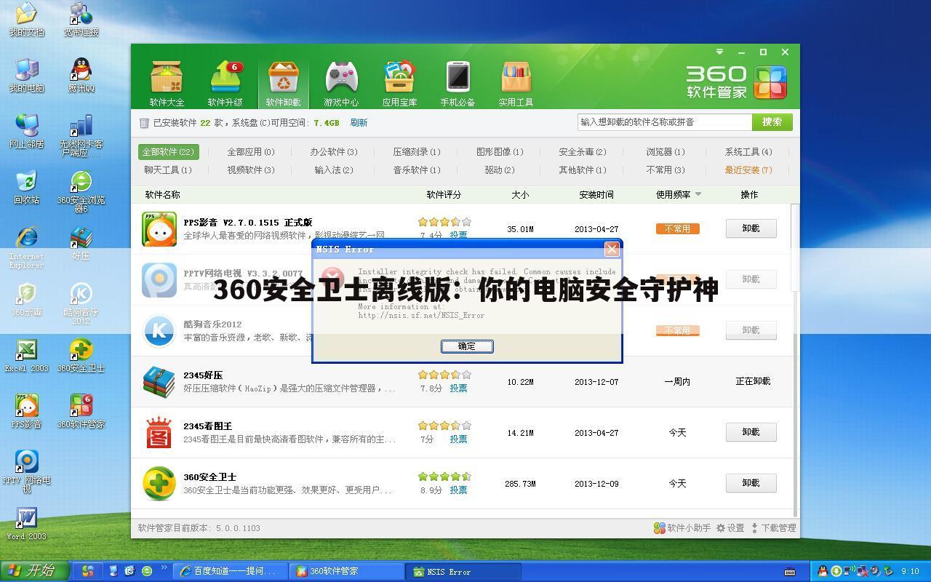Image resolution: width=931 pixels, height=582 pixels.
Task: Open 360安全浏览器6 desktop icon
Action: 81,192
